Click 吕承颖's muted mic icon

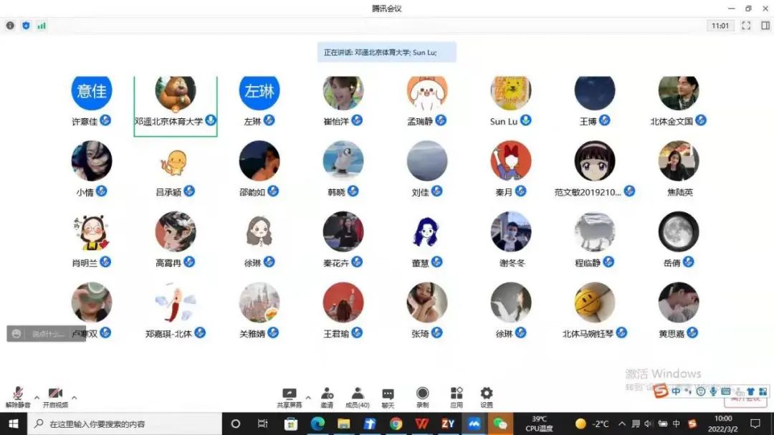(189, 191)
